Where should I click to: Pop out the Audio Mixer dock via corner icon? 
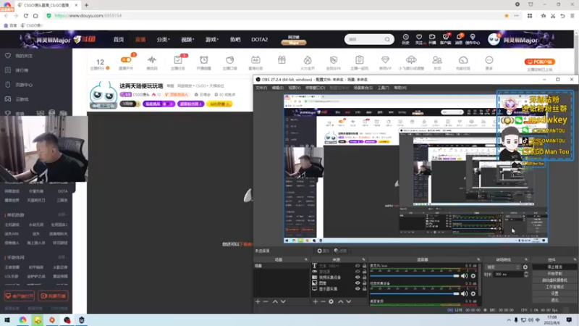click(478, 259)
